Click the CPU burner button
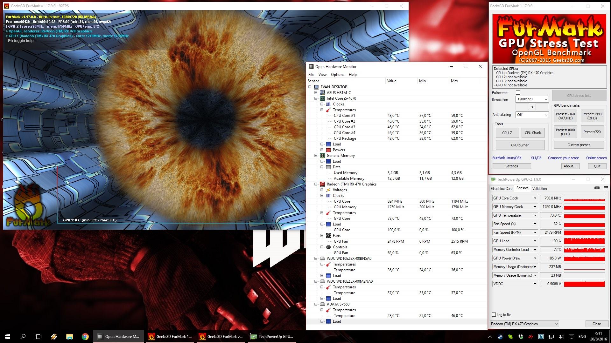 click(x=520, y=145)
